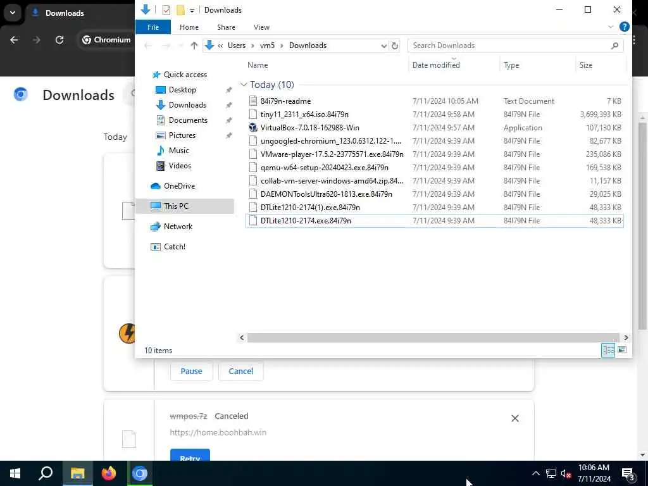Open Desktop in navigation pane
648x486 pixels.
(182, 90)
